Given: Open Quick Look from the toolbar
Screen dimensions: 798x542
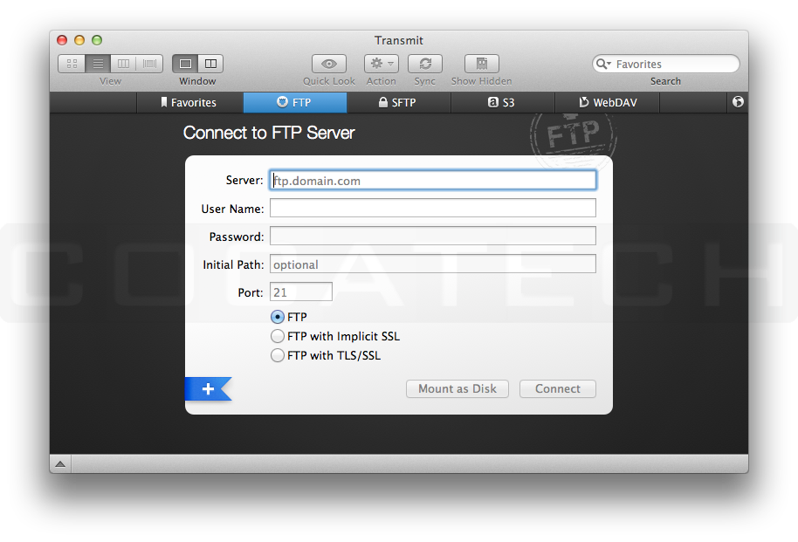Looking at the screenshot, I should (329, 64).
